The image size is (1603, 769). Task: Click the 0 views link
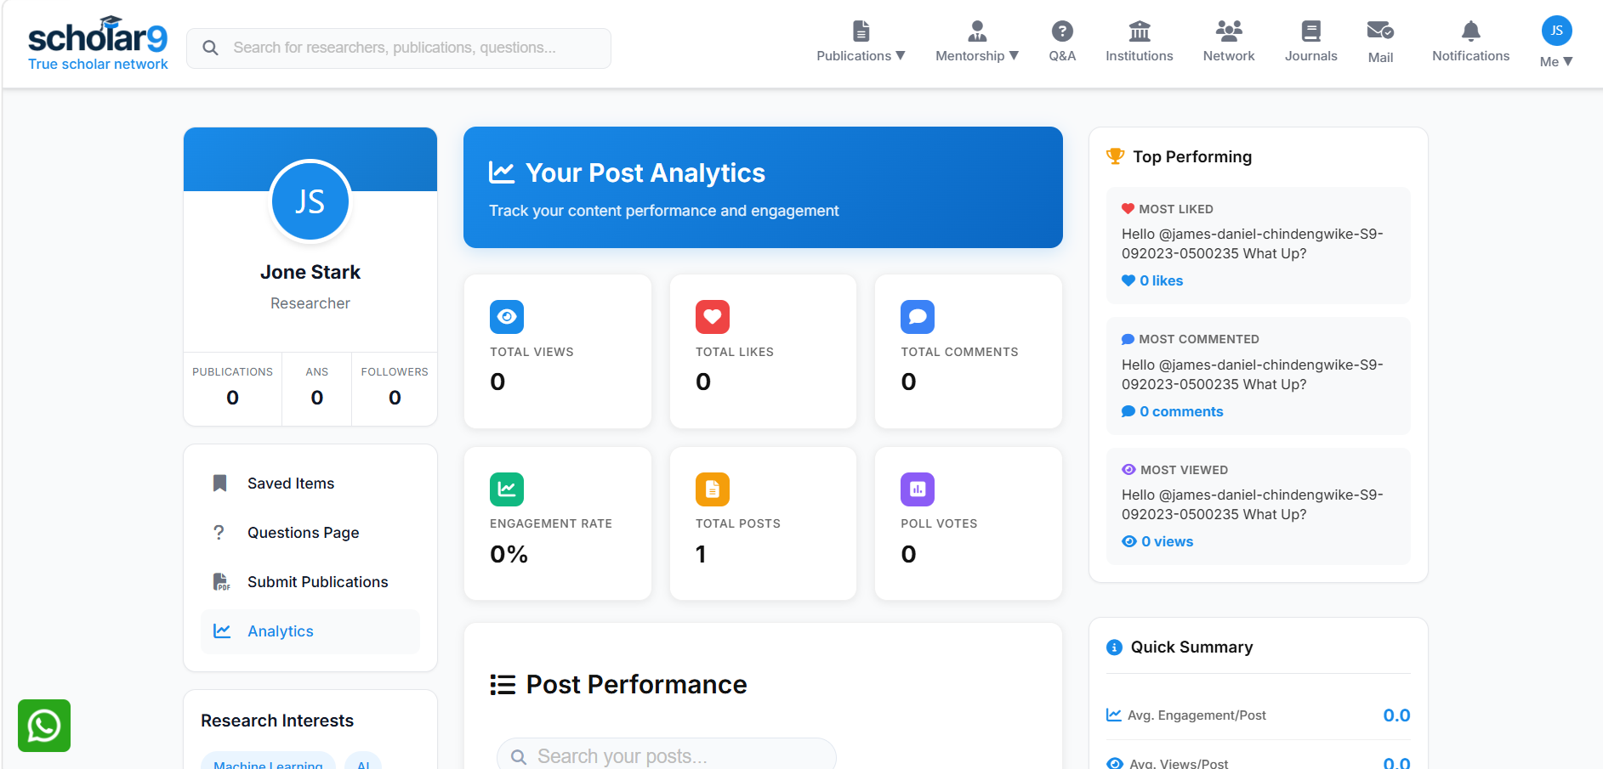tap(1157, 541)
